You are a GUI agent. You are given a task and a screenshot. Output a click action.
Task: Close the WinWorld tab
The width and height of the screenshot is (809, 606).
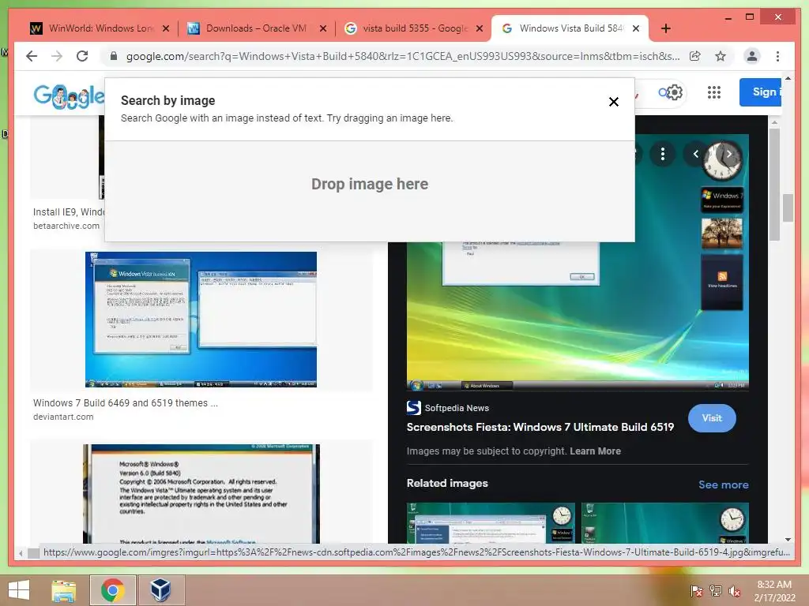[166, 28]
